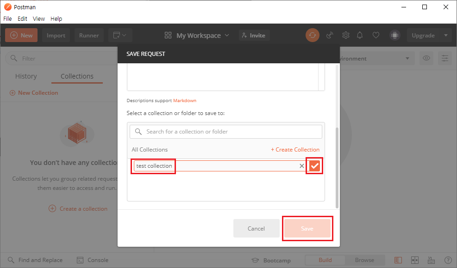Click the environment quick look eye icon
The height and width of the screenshot is (268, 457).
426,58
